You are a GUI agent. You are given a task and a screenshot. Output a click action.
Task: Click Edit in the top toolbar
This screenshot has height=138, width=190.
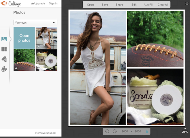coord(134,5)
